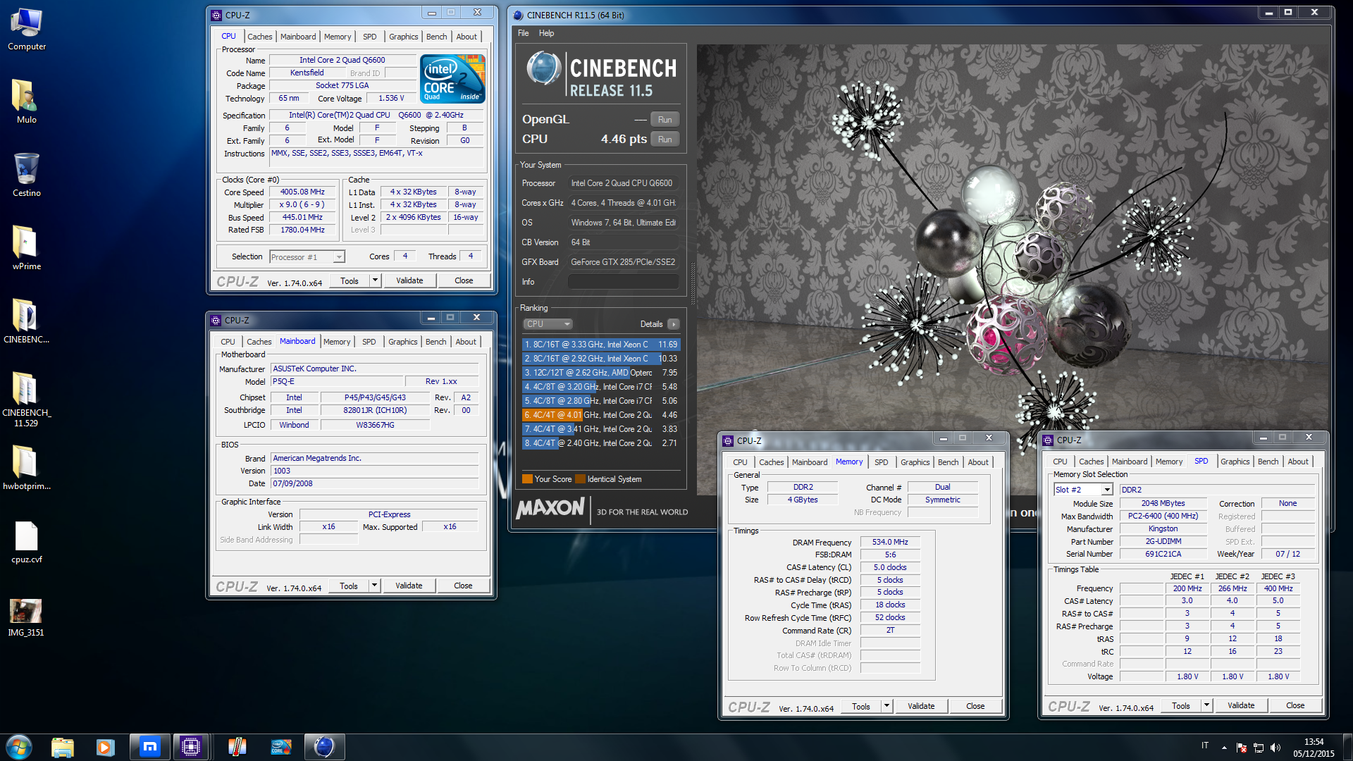This screenshot has height=761, width=1353.
Task: Open the File menu in Cinebench
Action: coord(524,33)
